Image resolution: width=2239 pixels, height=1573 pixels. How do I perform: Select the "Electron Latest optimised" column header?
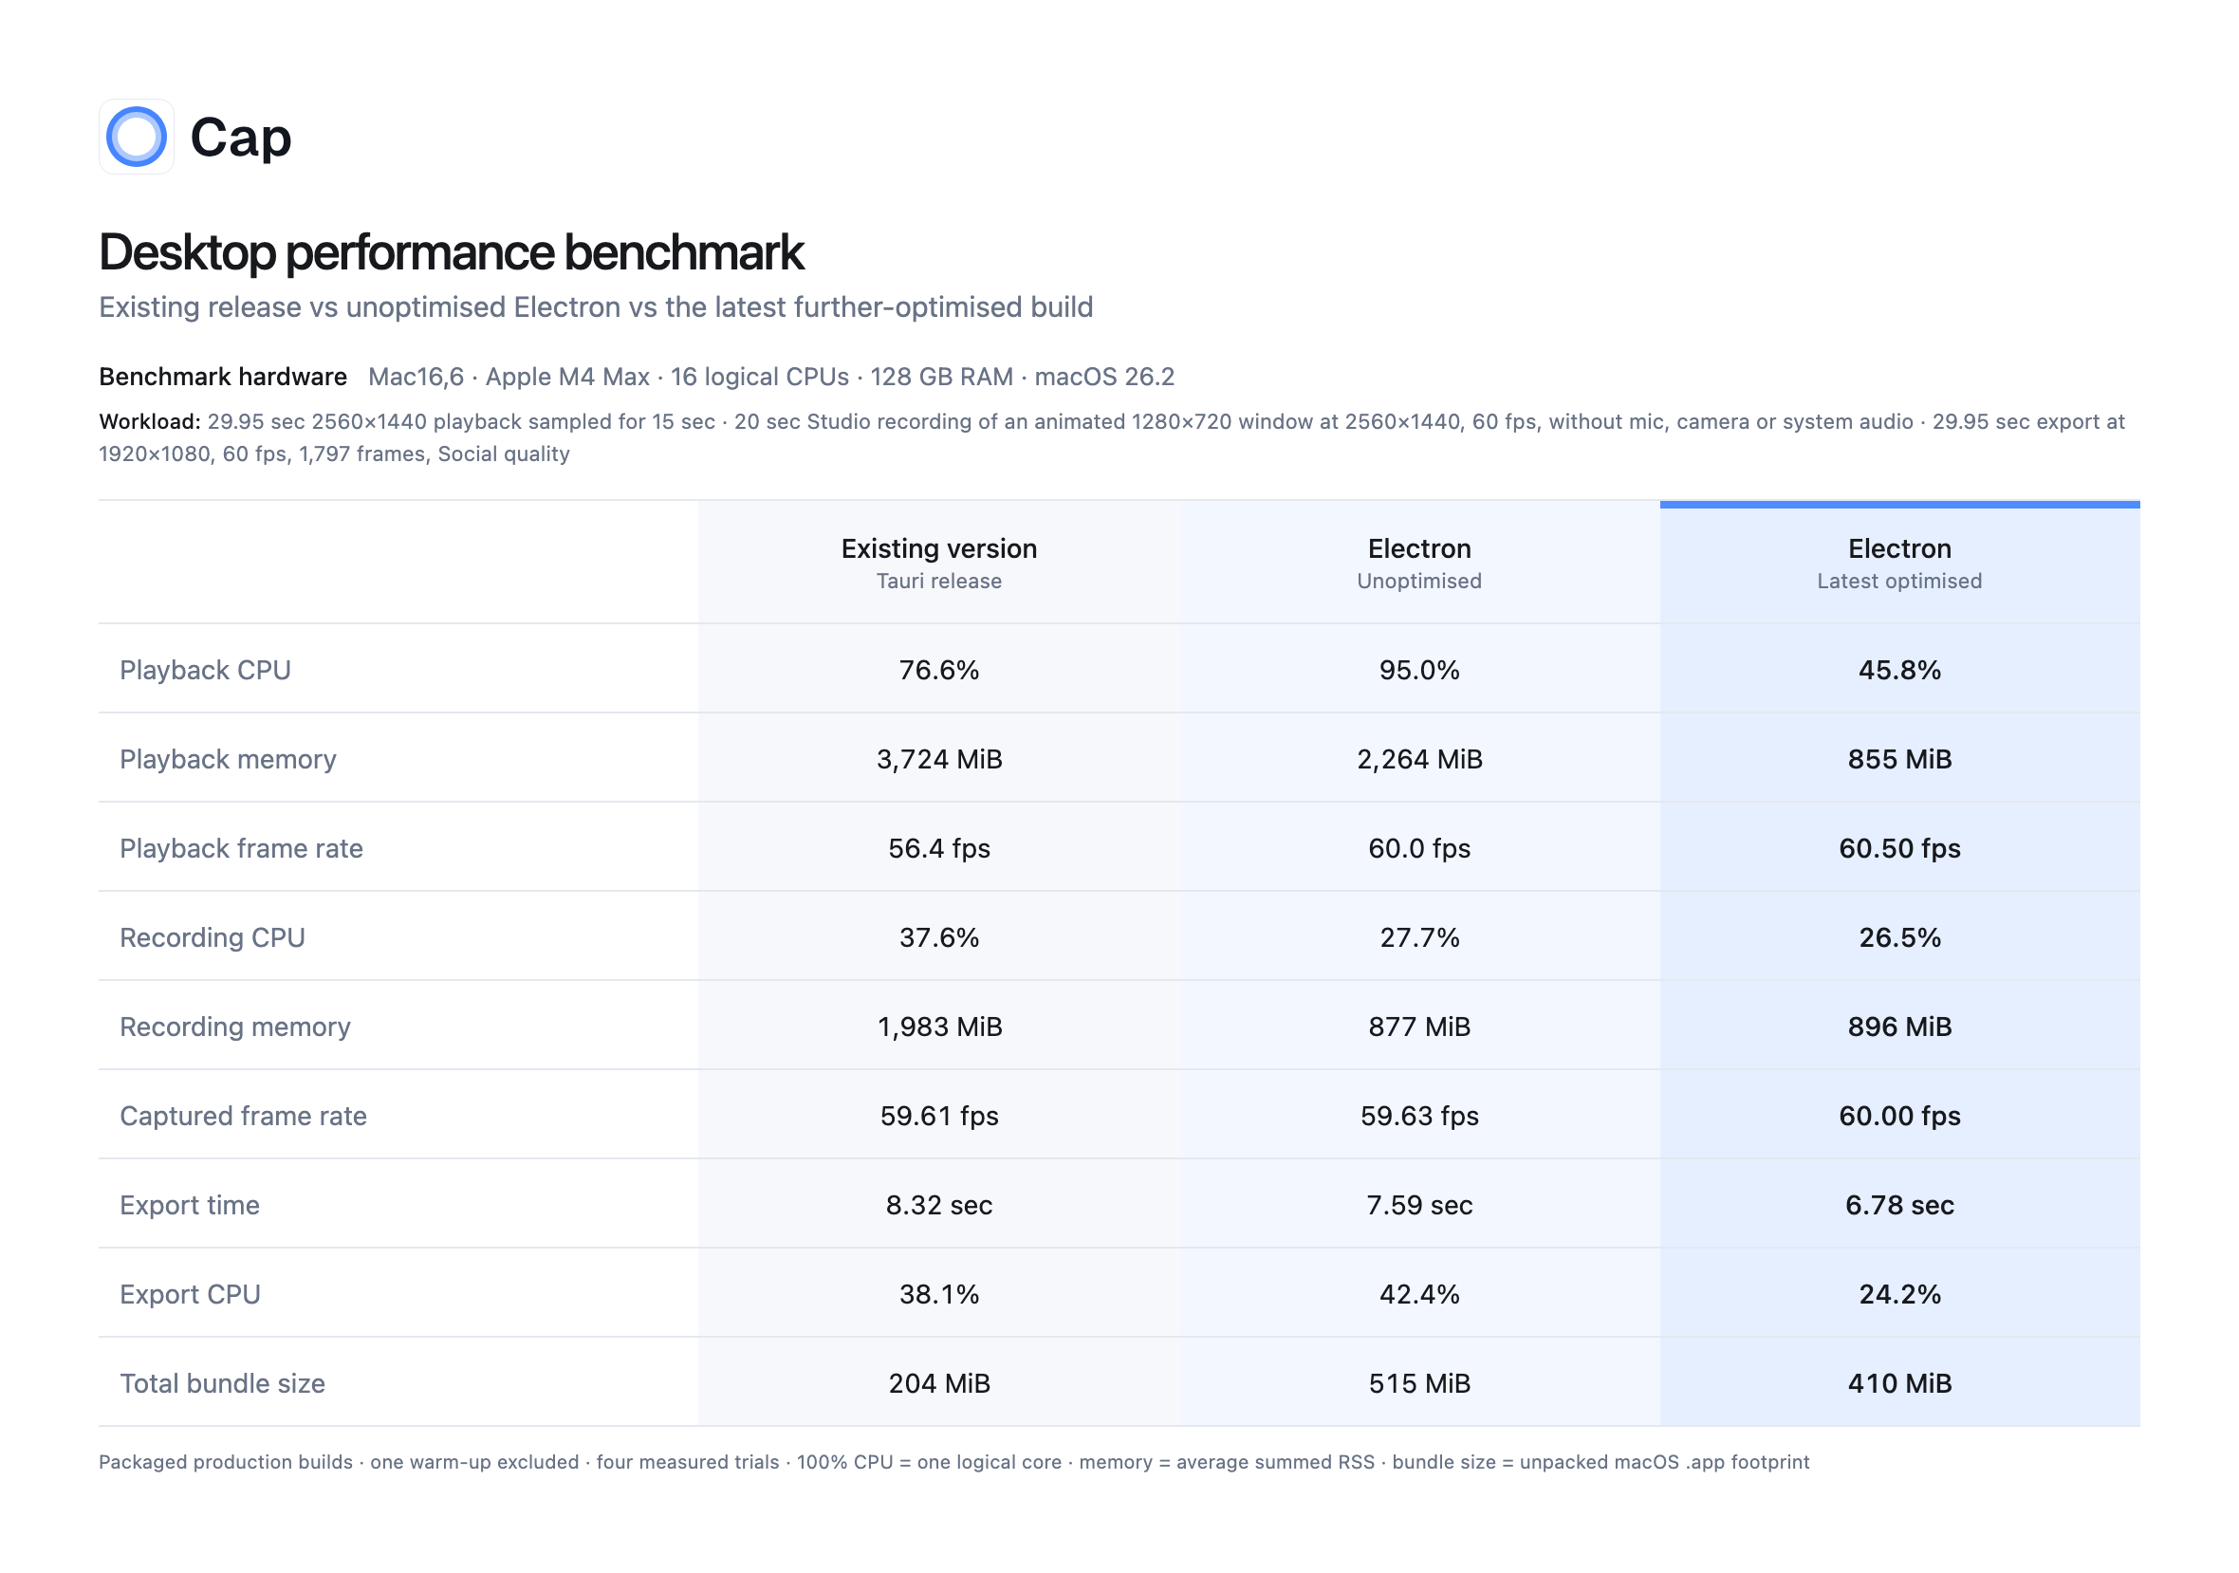pos(1899,564)
